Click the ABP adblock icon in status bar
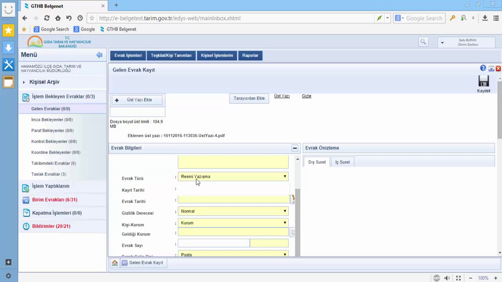Screen dimensions: 502x282 (437, 278)
